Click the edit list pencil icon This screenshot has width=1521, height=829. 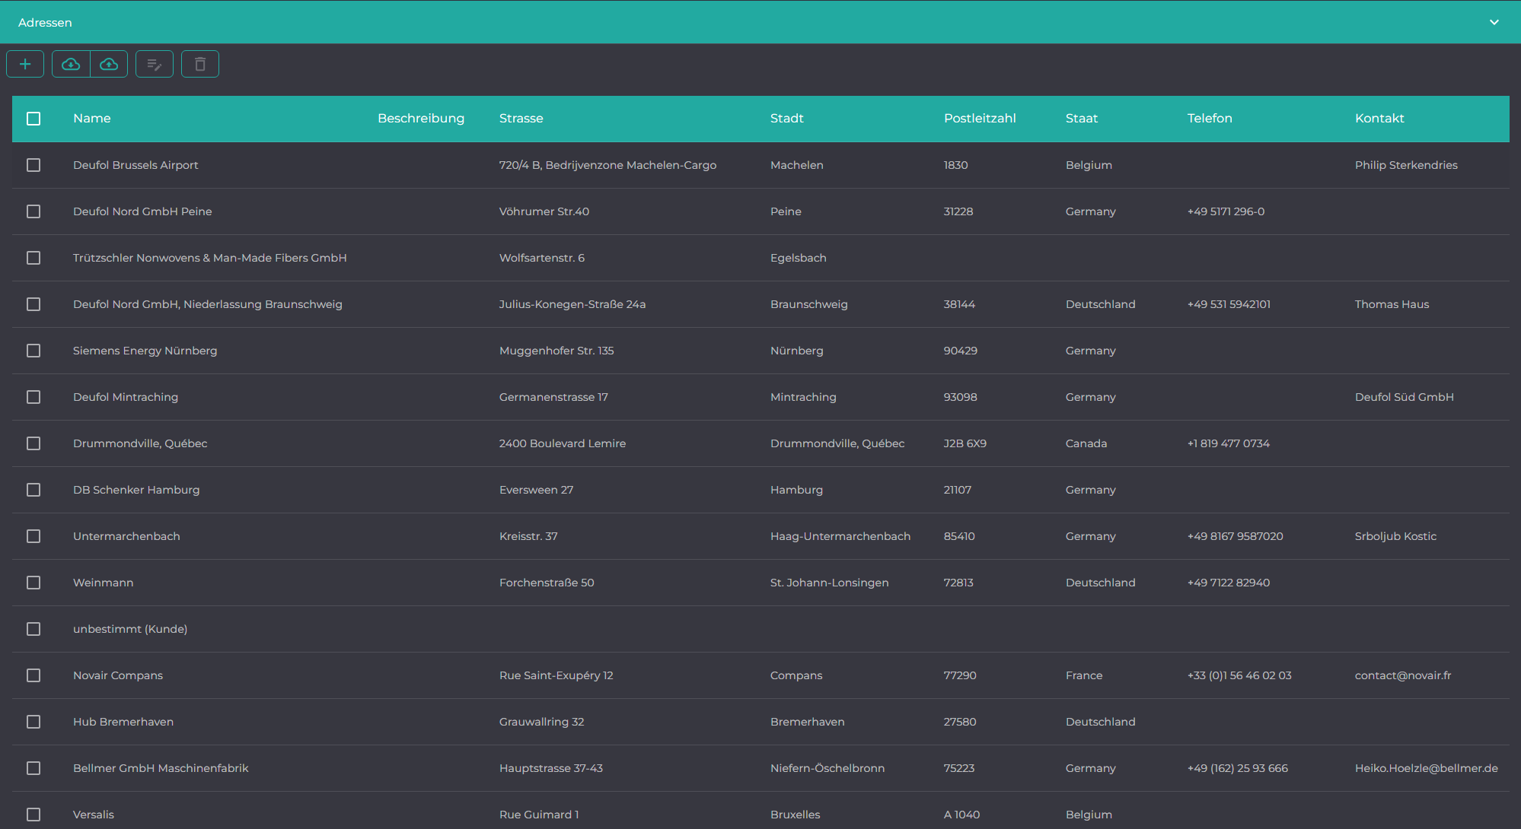pos(155,64)
